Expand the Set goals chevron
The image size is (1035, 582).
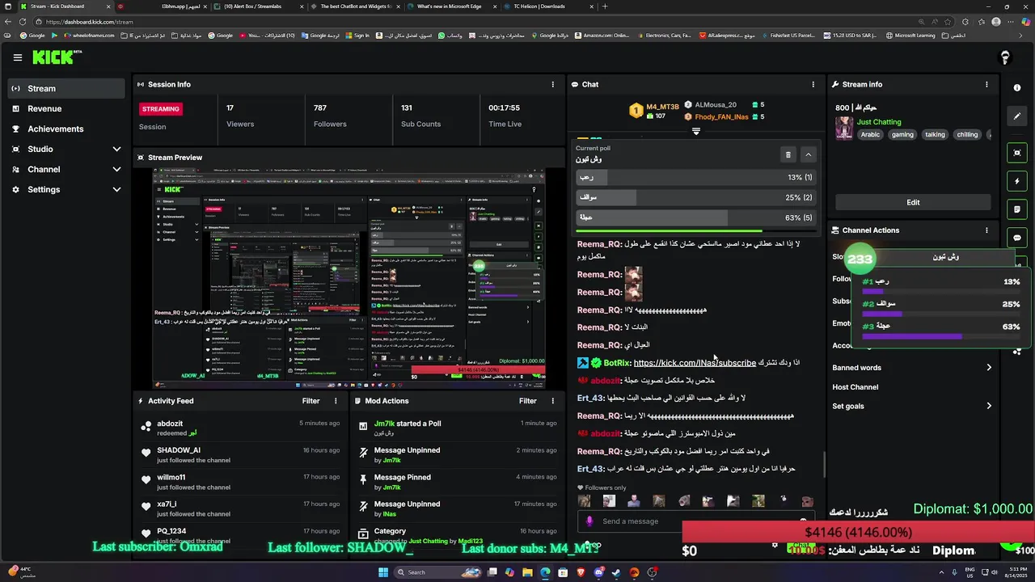[x=989, y=407]
